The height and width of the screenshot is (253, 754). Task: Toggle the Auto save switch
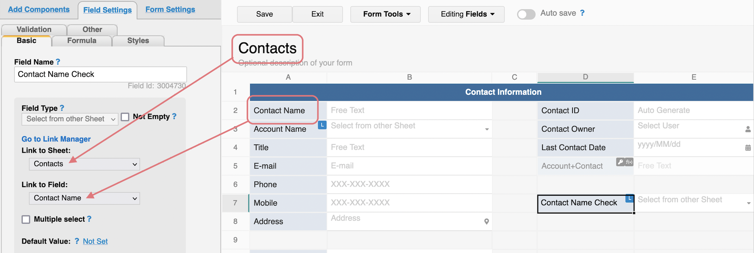(x=526, y=14)
